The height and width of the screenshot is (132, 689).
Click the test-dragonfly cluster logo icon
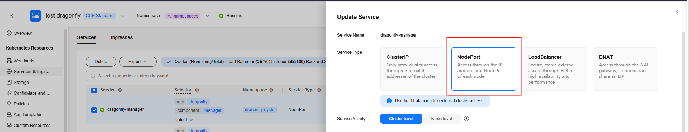(35, 16)
